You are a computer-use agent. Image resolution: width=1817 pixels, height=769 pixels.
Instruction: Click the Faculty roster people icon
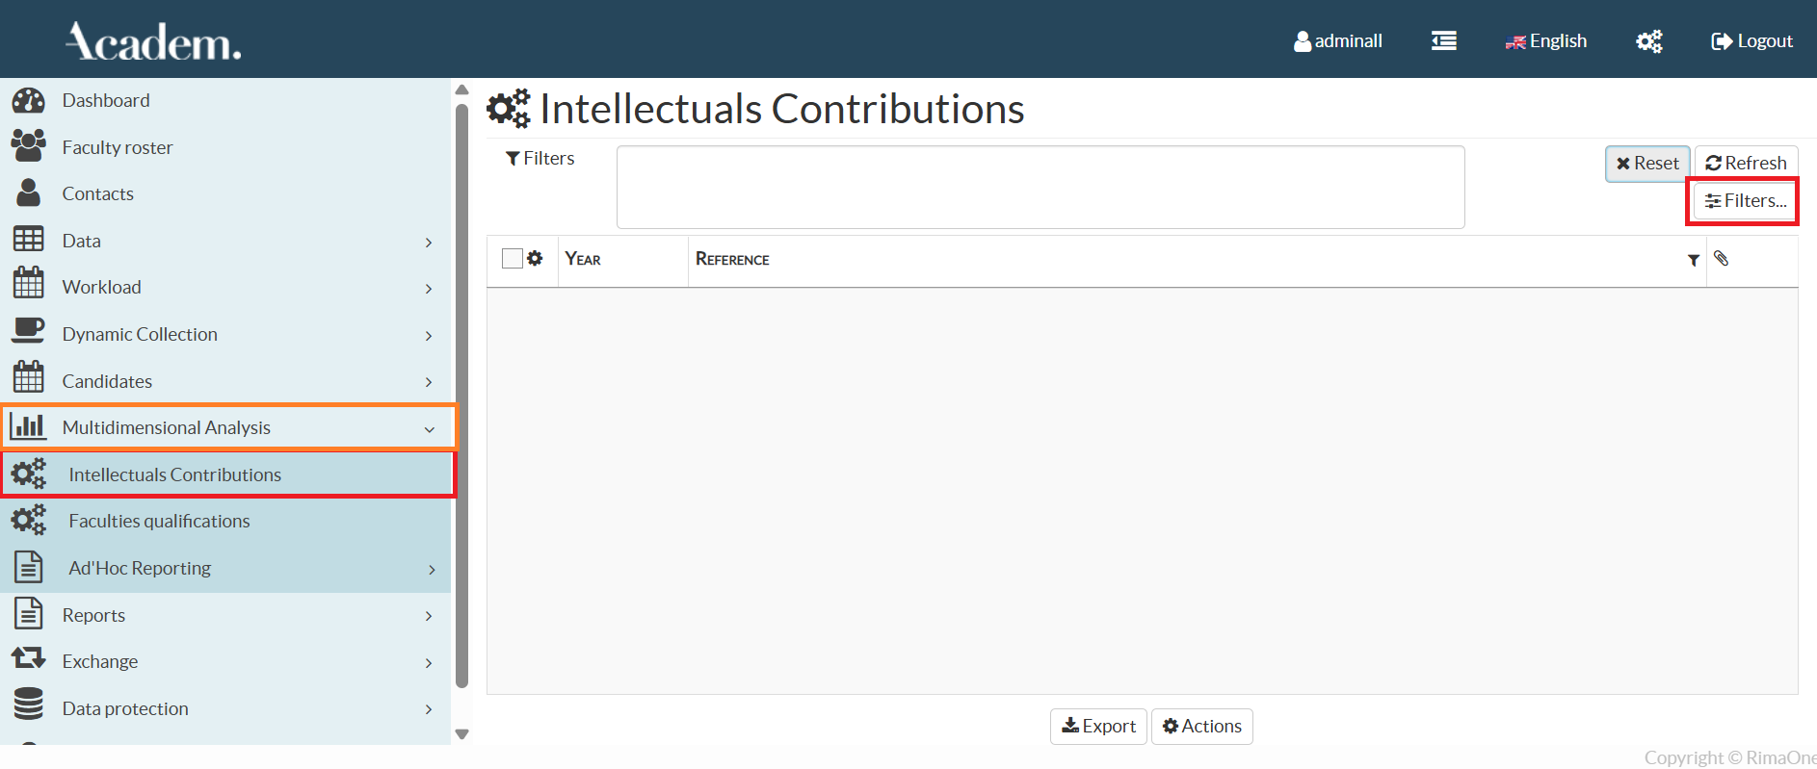(x=29, y=144)
